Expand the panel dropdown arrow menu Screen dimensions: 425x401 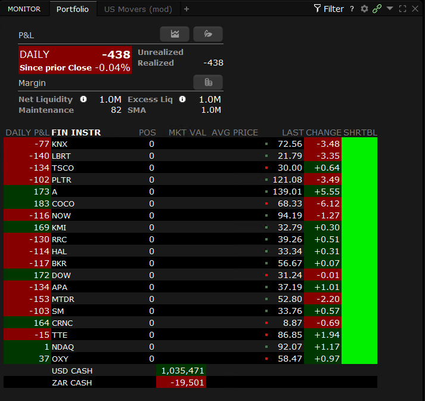click(390, 8)
